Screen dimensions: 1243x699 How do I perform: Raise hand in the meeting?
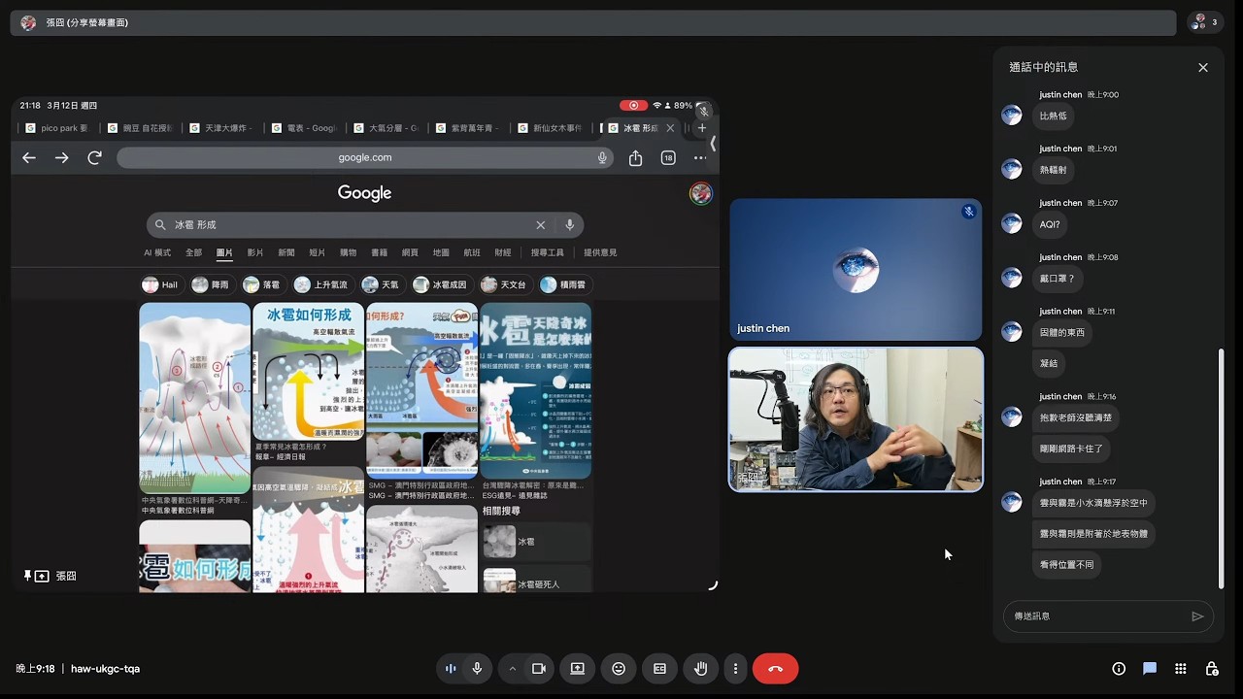click(x=700, y=669)
